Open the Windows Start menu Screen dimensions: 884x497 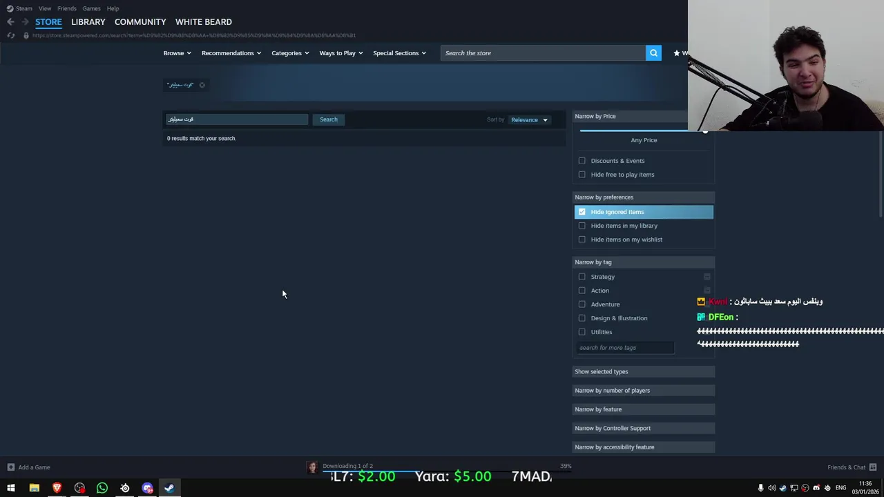[x=11, y=488]
